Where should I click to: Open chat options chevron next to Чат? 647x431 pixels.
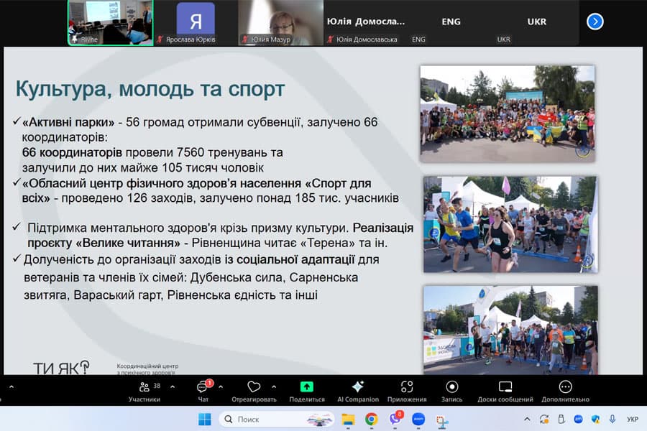click(x=221, y=385)
